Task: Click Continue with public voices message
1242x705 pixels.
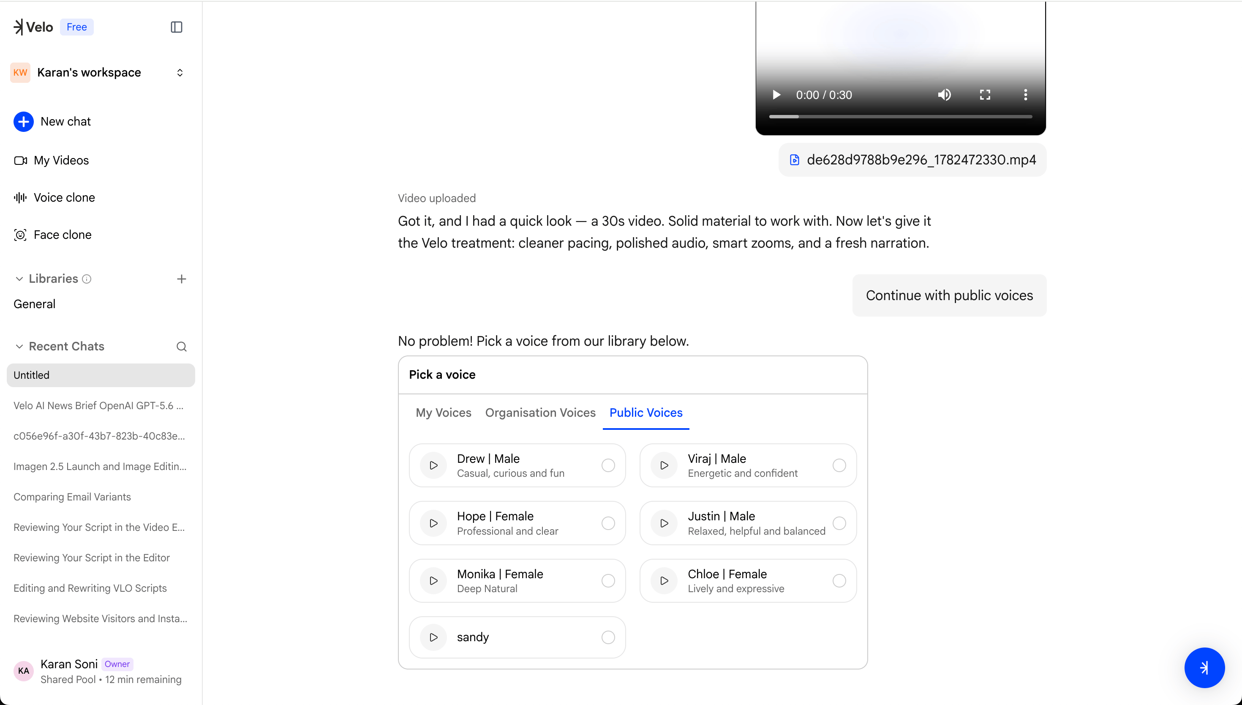Action: 949,295
